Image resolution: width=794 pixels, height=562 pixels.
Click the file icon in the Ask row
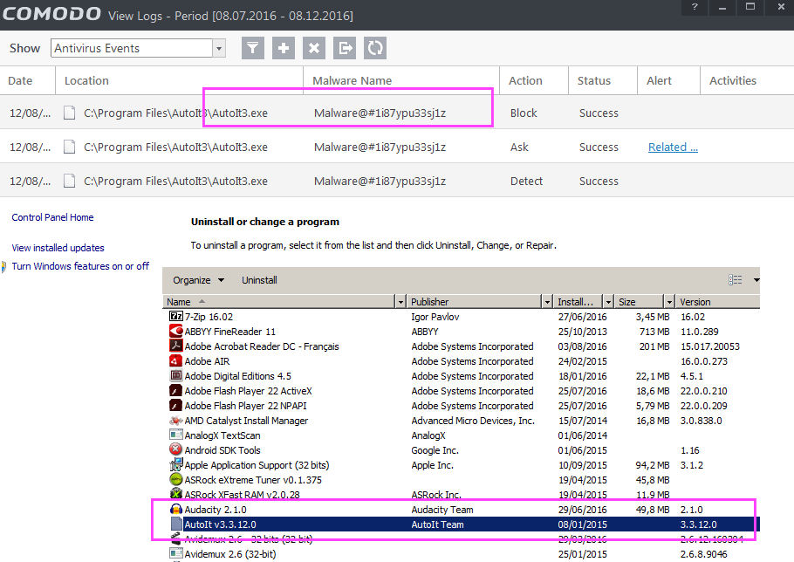click(x=70, y=147)
